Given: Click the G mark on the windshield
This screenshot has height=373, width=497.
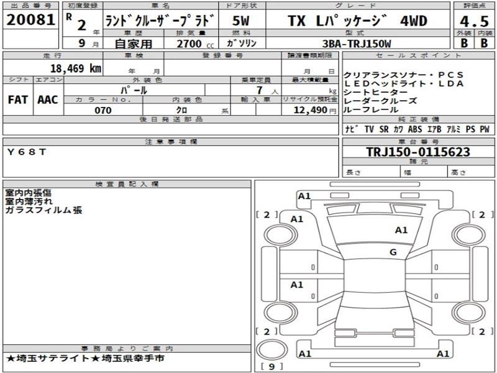Looking at the screenshot, I should pyautogui.click(x=393, y=252).
